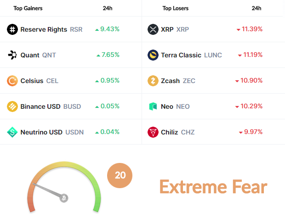Select the Top Losers column header

(x=176, y=8)
